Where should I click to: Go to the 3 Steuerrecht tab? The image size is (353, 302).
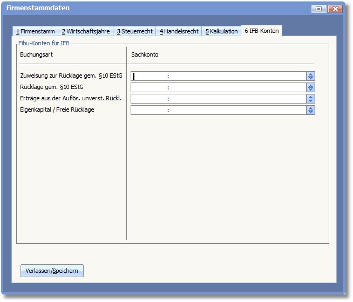tap(135, 31)
